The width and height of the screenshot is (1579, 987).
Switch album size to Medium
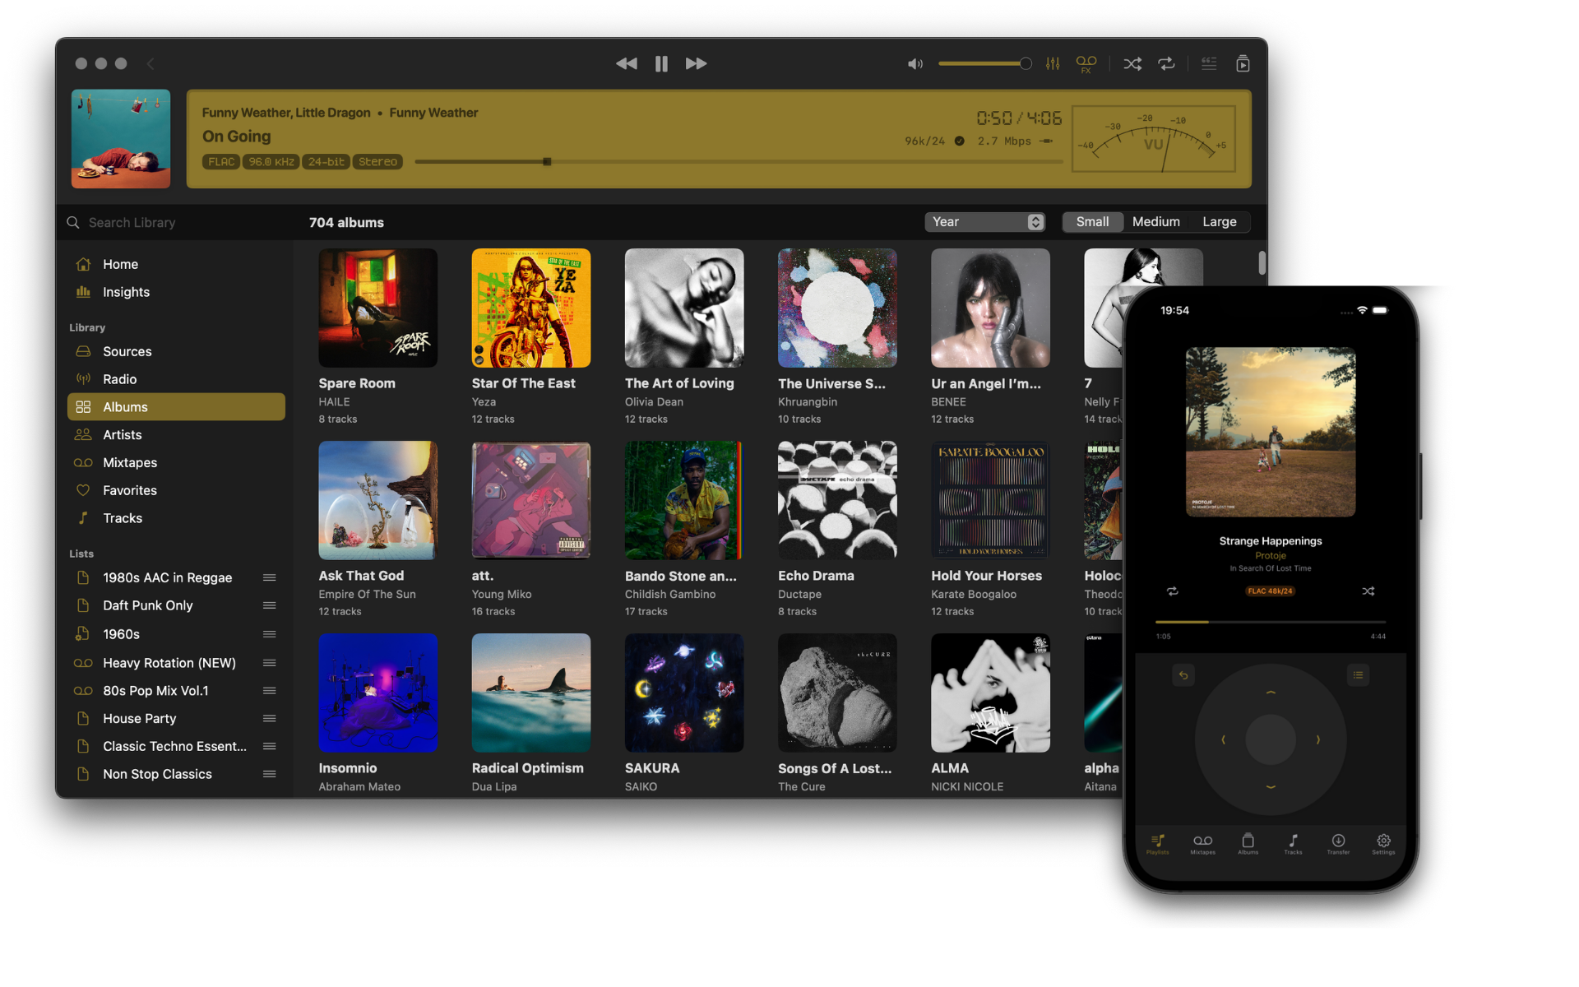click(1155, 222)
